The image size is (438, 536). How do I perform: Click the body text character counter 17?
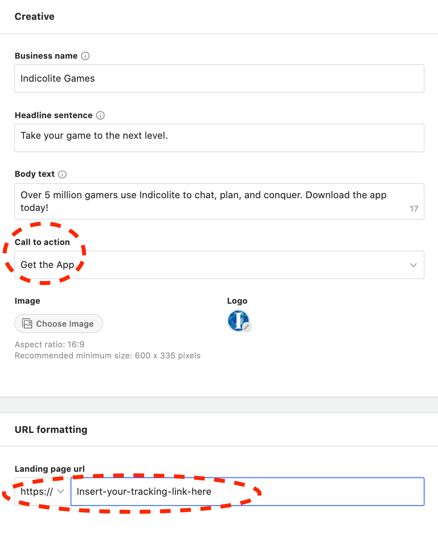pos(414,209)
